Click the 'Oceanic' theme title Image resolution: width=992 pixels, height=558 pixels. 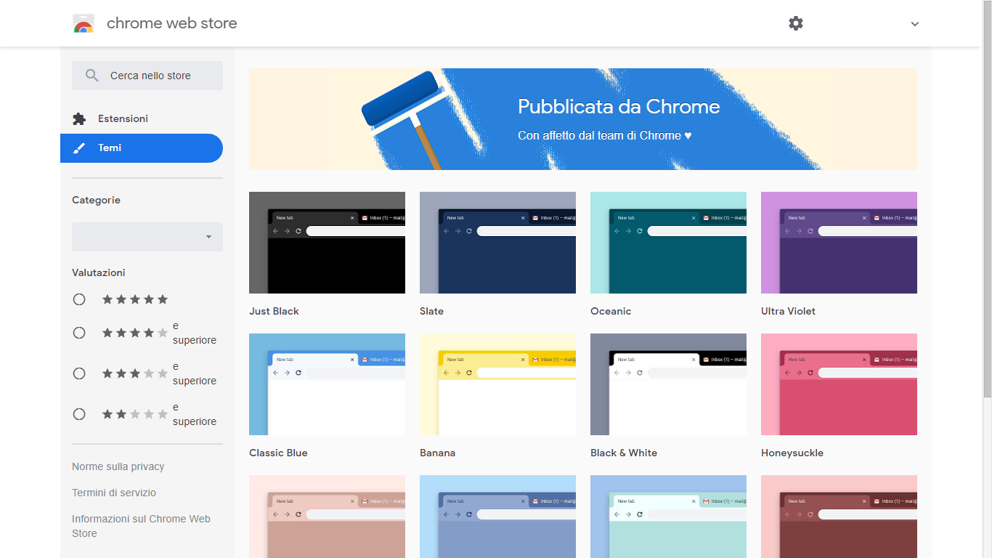pyautogui.click(x=611, y=311)
